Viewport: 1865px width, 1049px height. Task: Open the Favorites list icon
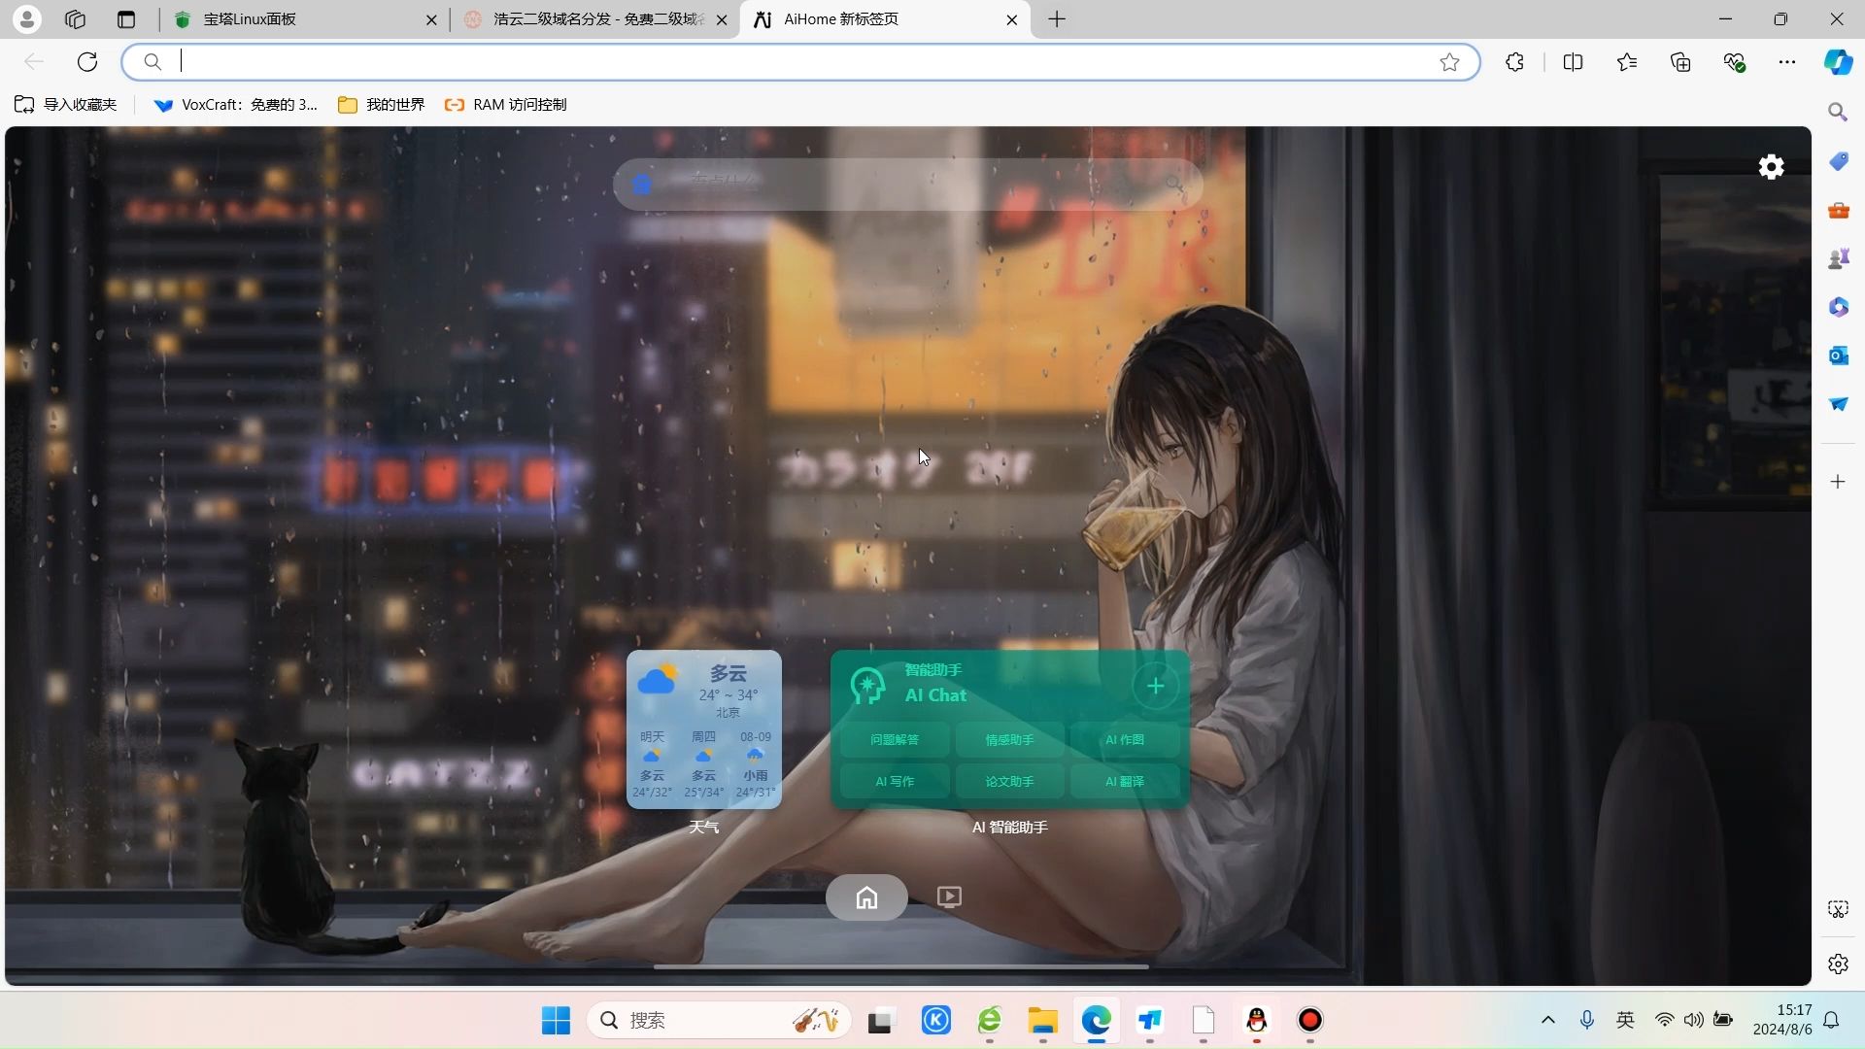point(1627,62)
